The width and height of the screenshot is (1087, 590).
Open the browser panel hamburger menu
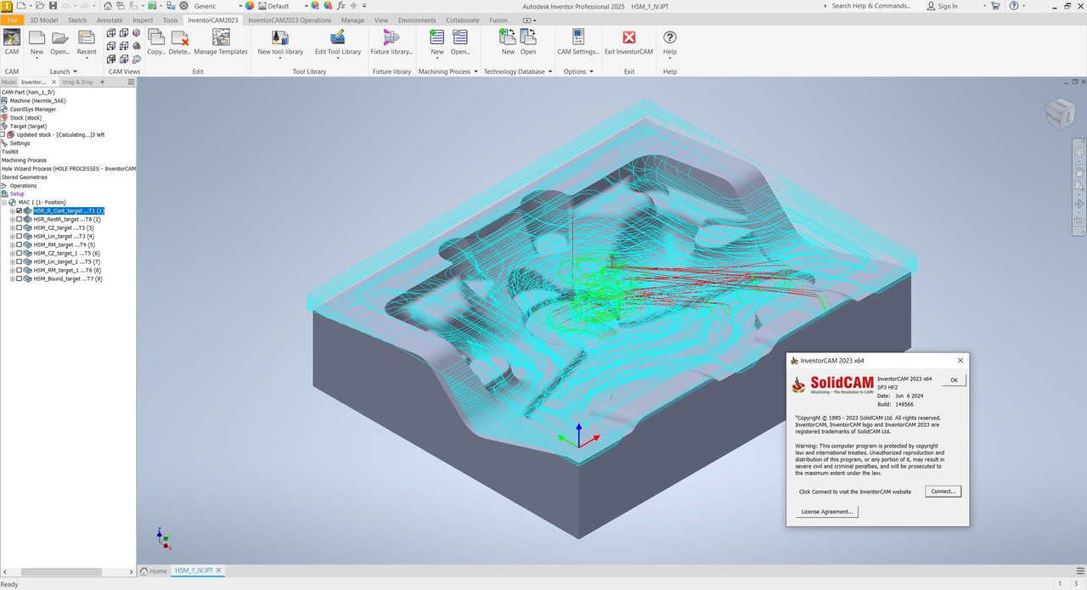pyautogui.click(x=131, y=82)
